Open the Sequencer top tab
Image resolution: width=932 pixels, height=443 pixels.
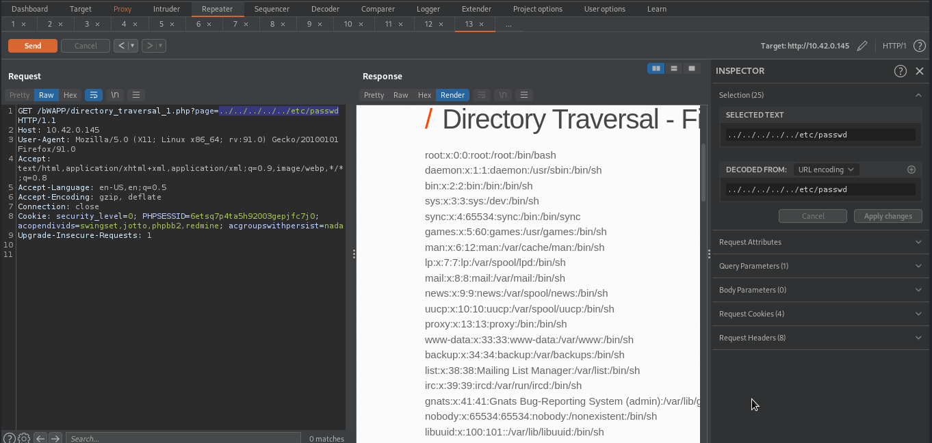[272, 9]
